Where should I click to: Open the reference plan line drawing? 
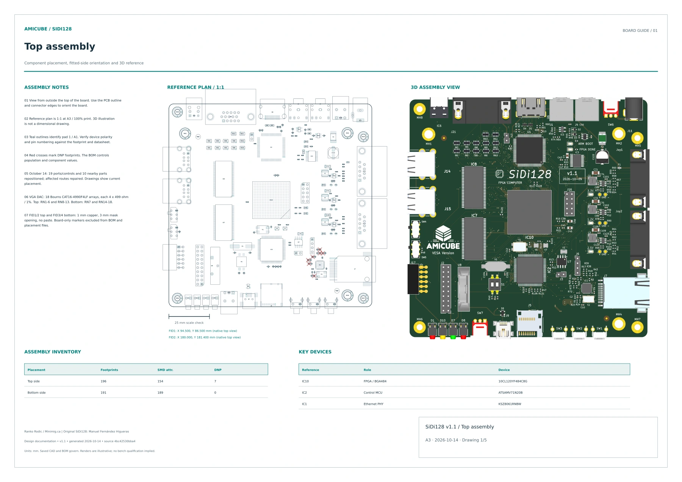(275, 201)
